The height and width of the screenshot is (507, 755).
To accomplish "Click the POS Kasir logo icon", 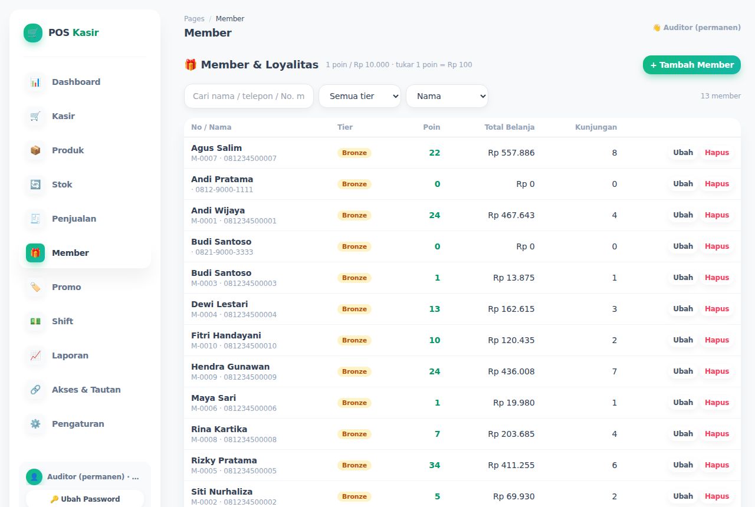I will click(33, 33).
